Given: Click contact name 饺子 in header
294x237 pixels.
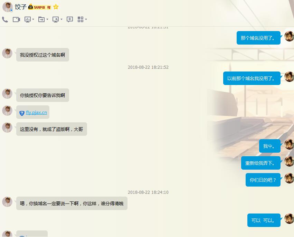Looking at the screenshot, I should click(20, 7).
